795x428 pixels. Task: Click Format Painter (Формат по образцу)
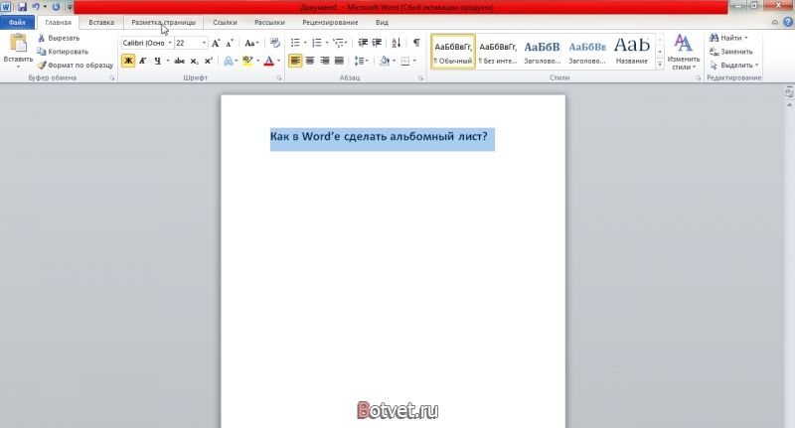76,66
